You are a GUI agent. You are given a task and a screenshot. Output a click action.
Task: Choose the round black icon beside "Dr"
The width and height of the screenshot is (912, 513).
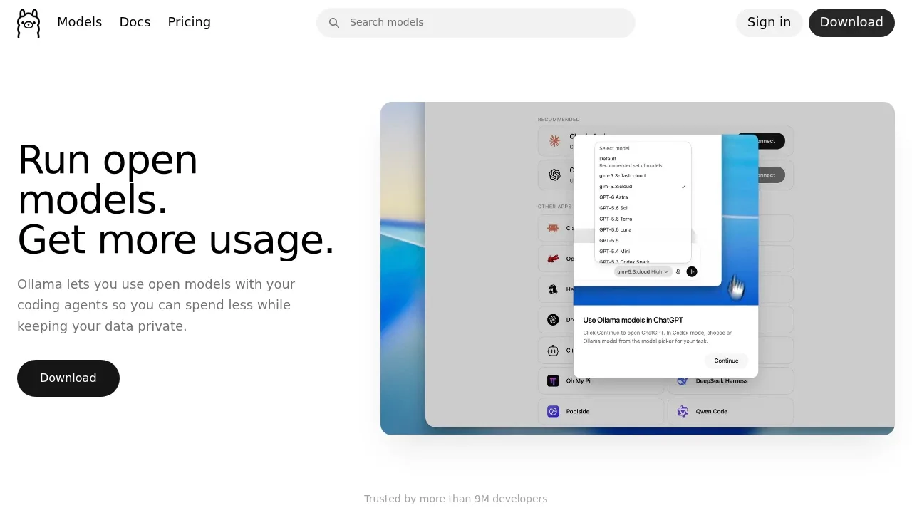pos(553,320)
